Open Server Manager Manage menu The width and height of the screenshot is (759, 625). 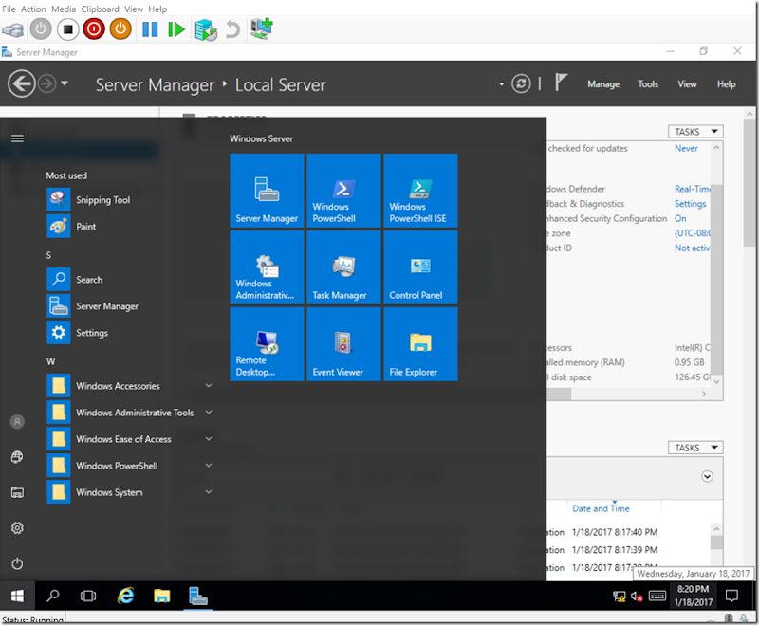click(603, 84)
